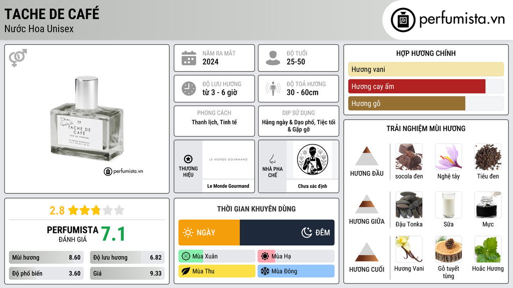This screenshot has height=288, width=513.
Task: Select the Hoắc Hương patchouli note image
Action: [488, 249]
